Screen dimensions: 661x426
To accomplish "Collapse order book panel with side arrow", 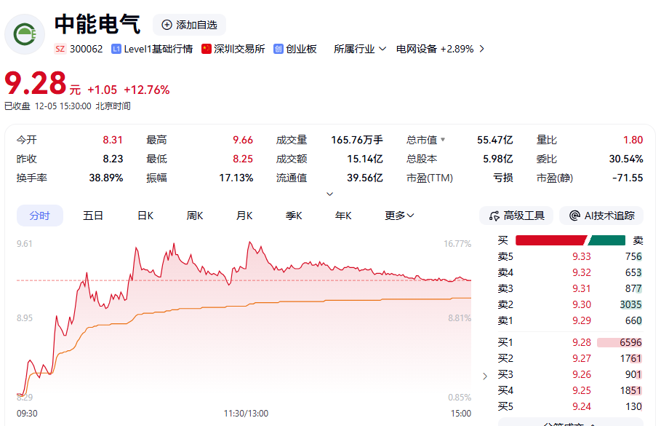I will [x=485, y=376].
